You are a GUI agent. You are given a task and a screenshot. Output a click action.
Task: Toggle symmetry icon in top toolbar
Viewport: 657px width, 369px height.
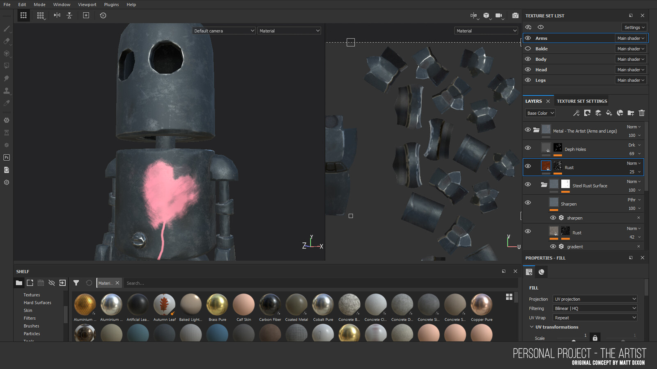57,16
